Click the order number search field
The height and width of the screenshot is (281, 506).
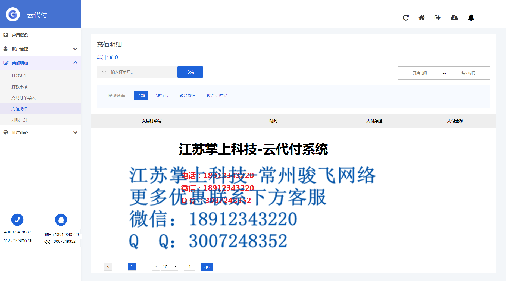(137, 72)
